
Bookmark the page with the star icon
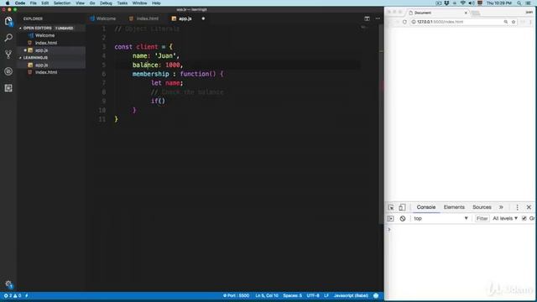point(514,22)
